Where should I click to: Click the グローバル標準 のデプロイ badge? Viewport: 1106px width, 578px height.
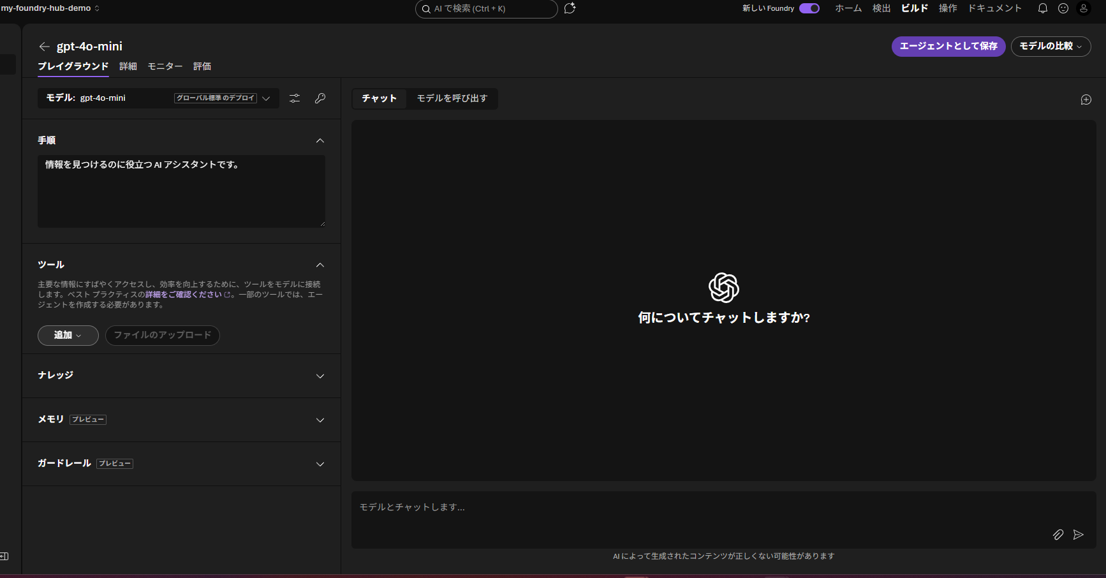tap(216, 98)
